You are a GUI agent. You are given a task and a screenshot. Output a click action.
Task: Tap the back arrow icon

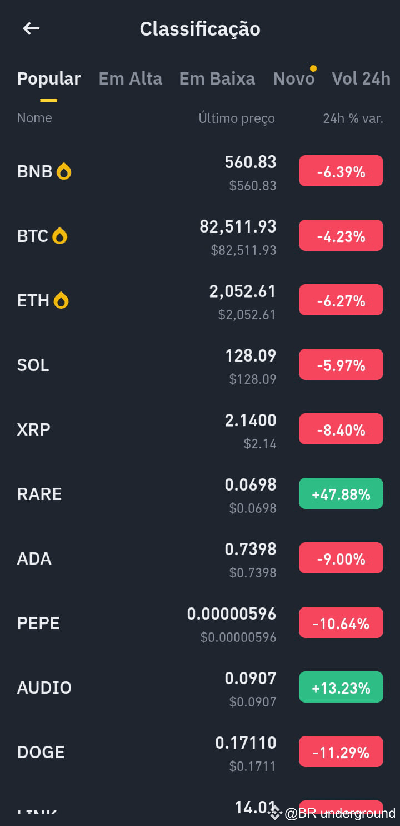coord(31,28)
